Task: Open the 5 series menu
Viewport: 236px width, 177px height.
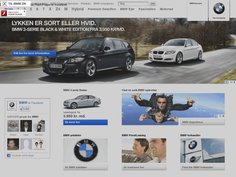Action: (x=31, y=9)
